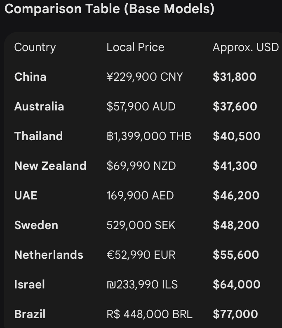The image size is (282, 328).
Task: Click the Netherlands country cell
Action: click(49, 255)
